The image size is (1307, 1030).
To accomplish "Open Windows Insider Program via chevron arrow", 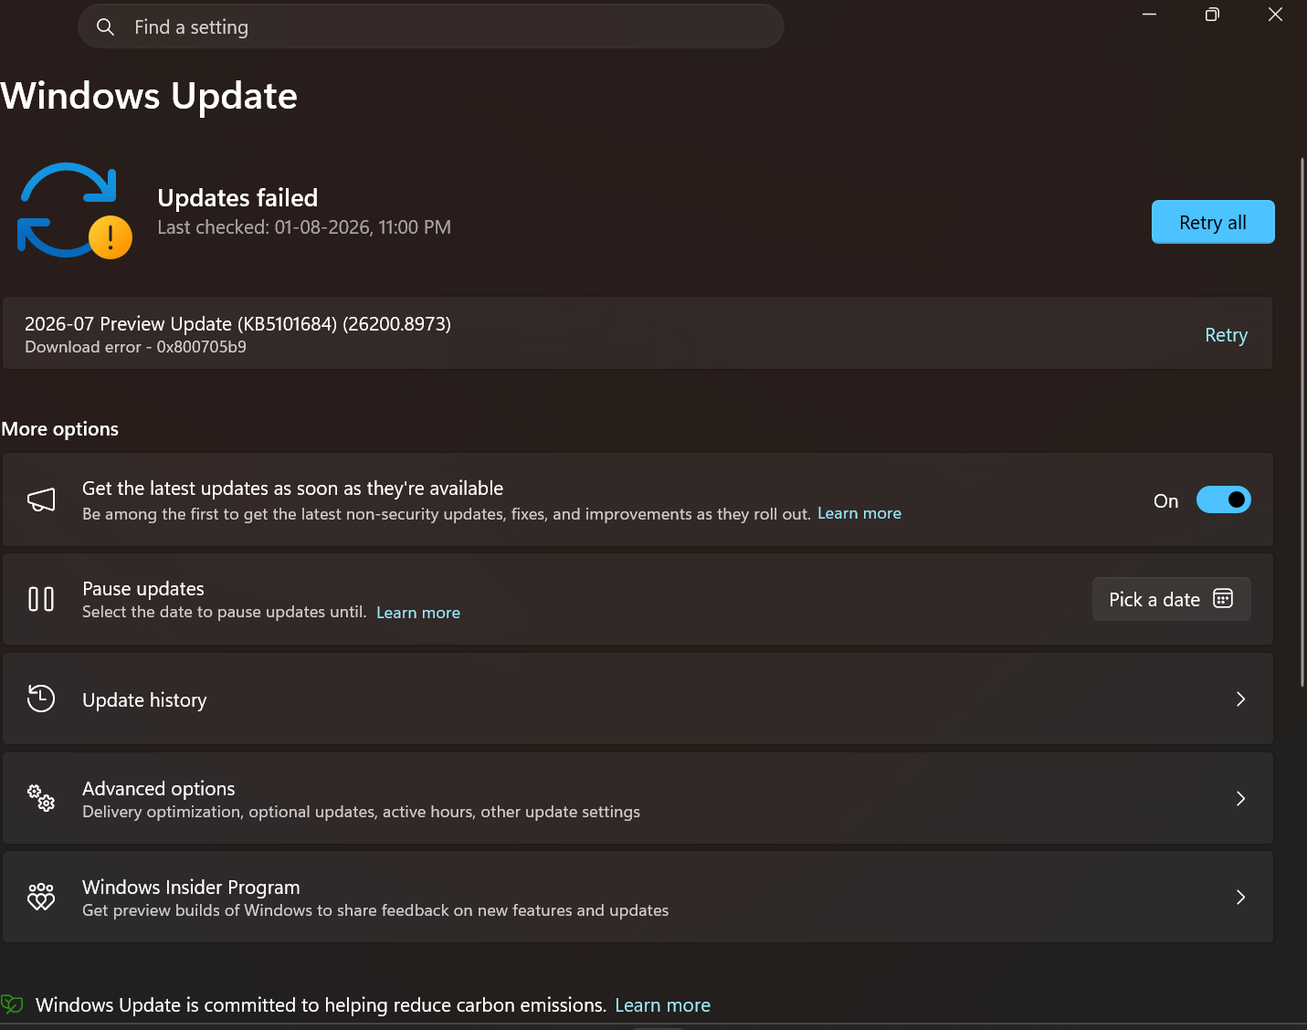I will point(1240,897).
